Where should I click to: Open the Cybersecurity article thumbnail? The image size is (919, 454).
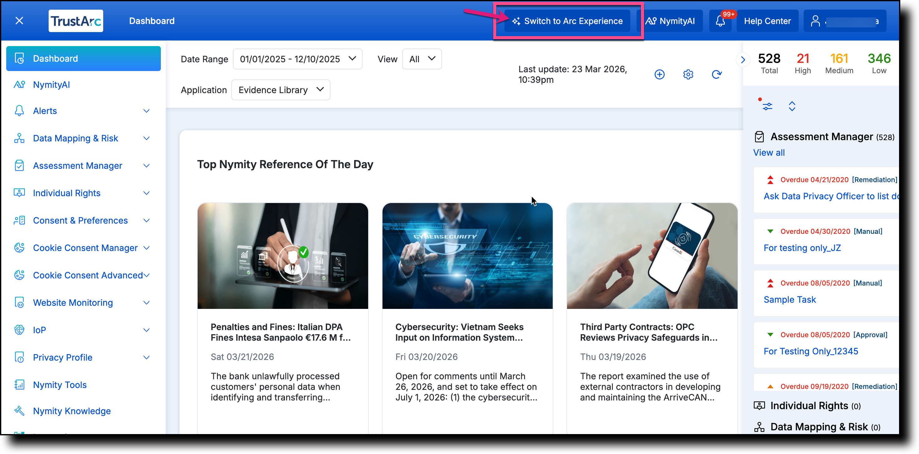[x=467, y=256]
